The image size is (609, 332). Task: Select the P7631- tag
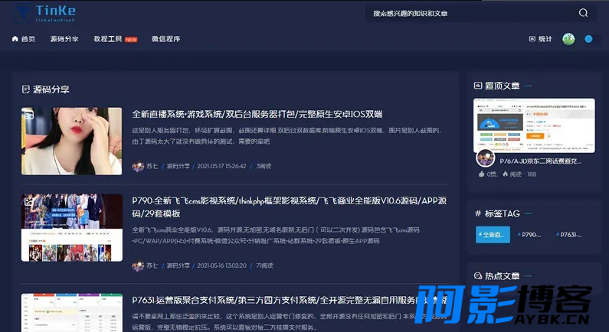point(569,235)
